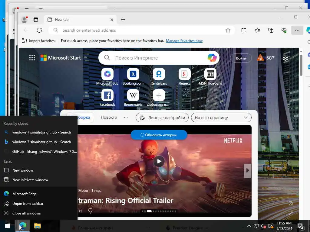Open Ultraman: Rising Official Trailer headline
The image size is (310, 232).
(125, 201)
